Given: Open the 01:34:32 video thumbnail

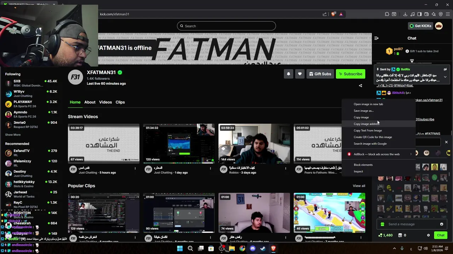Looking at the screenshot, I should [x=179, y=144].
